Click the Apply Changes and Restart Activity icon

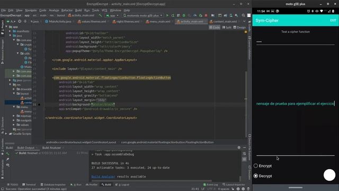click(173, 15)
